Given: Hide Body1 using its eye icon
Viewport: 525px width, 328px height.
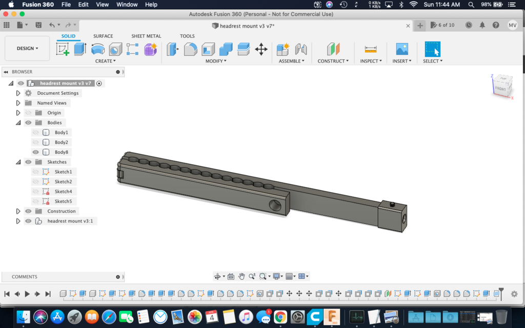Looking at the screenshot, I should pos(35,132).
